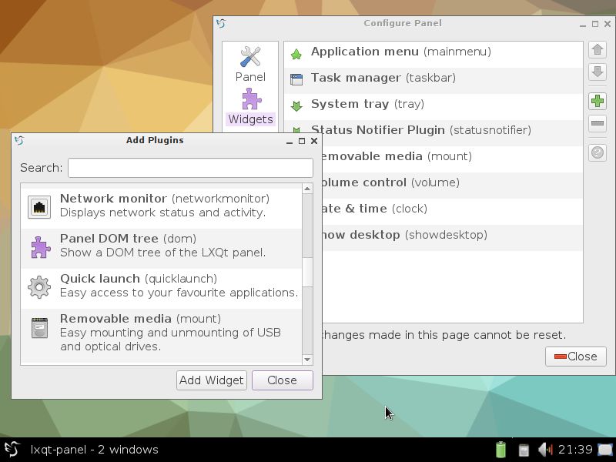
Task: Select Network monitor plugin entry
Action: click(x=162, y=209)
